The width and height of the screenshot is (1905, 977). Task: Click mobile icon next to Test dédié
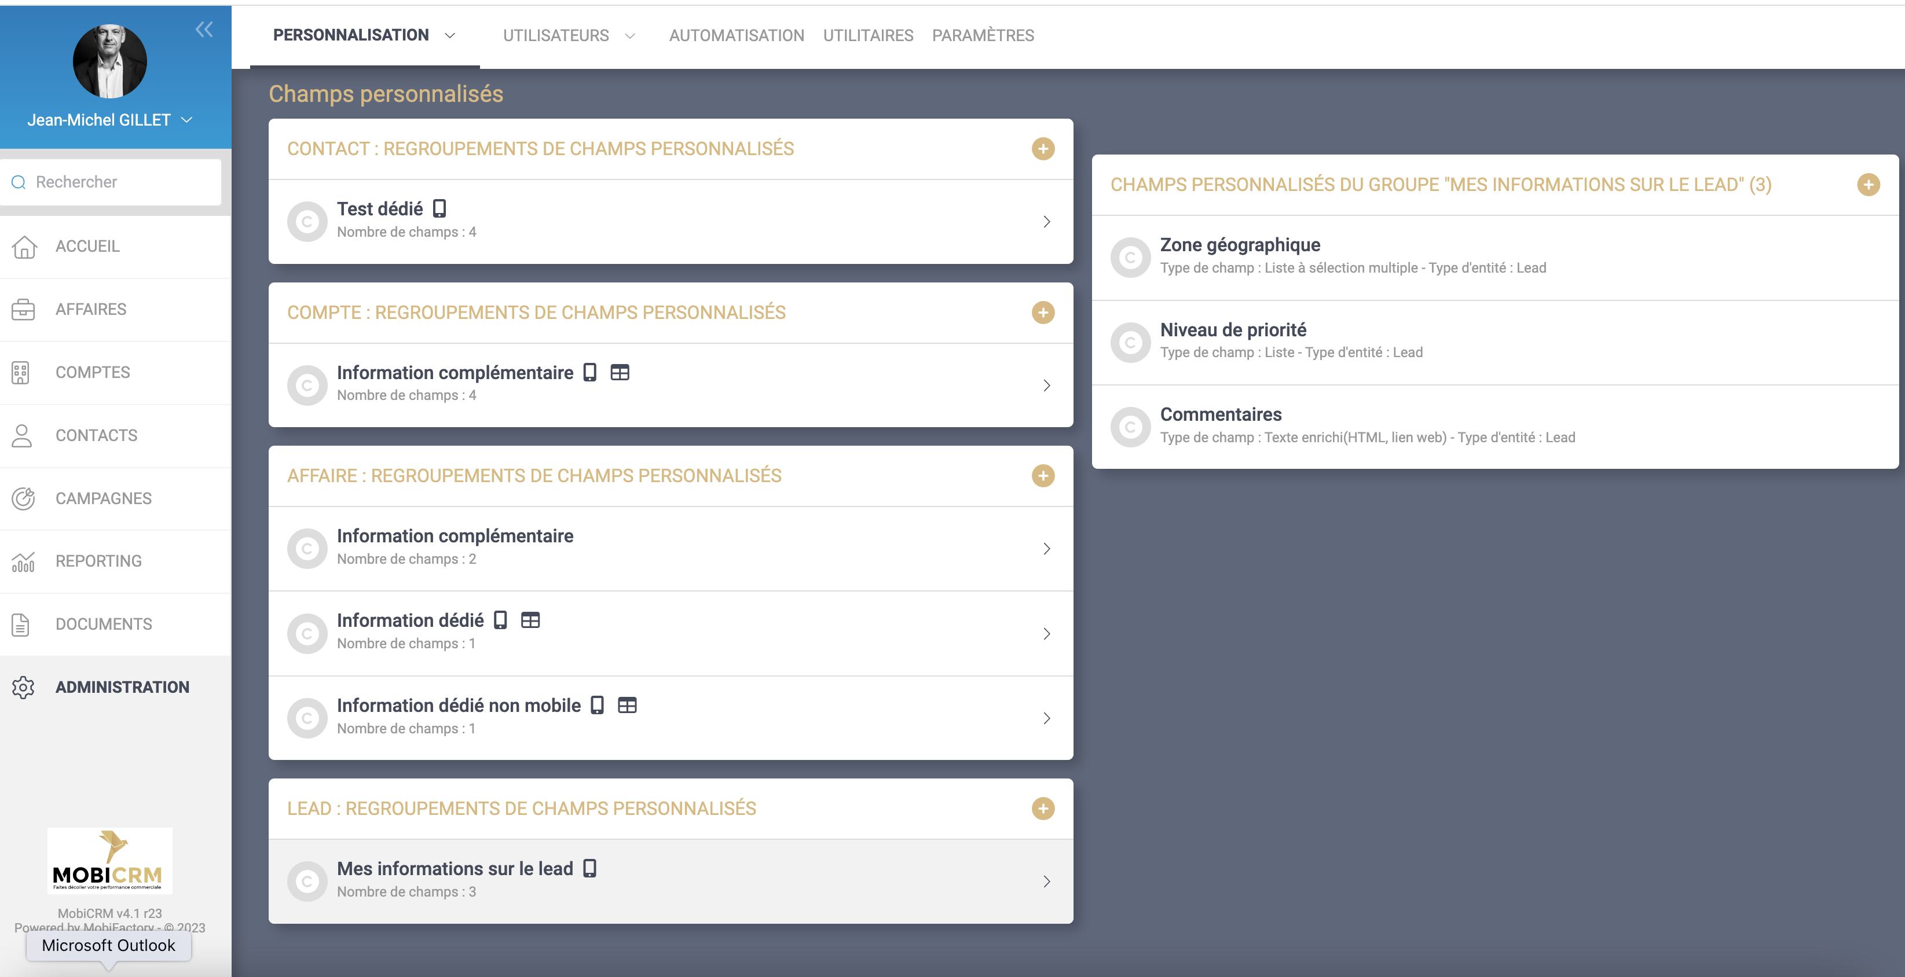coord(439,208)
